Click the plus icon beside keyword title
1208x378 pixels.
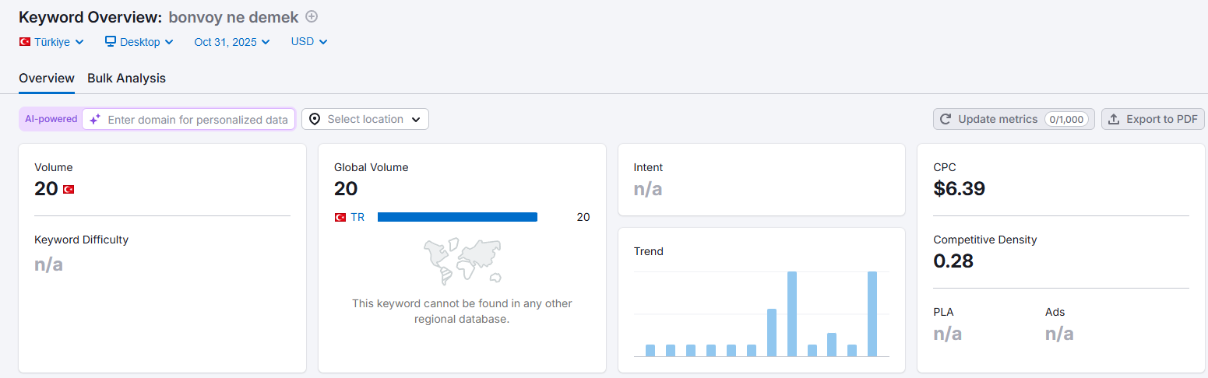(x=312, y=16)
